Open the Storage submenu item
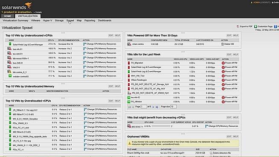This screenshot has width=279, height=157. point(59,20)
